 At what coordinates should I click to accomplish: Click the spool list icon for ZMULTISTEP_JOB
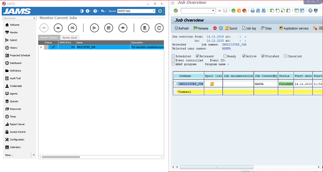pyautogui.click(x=212, y=83)
